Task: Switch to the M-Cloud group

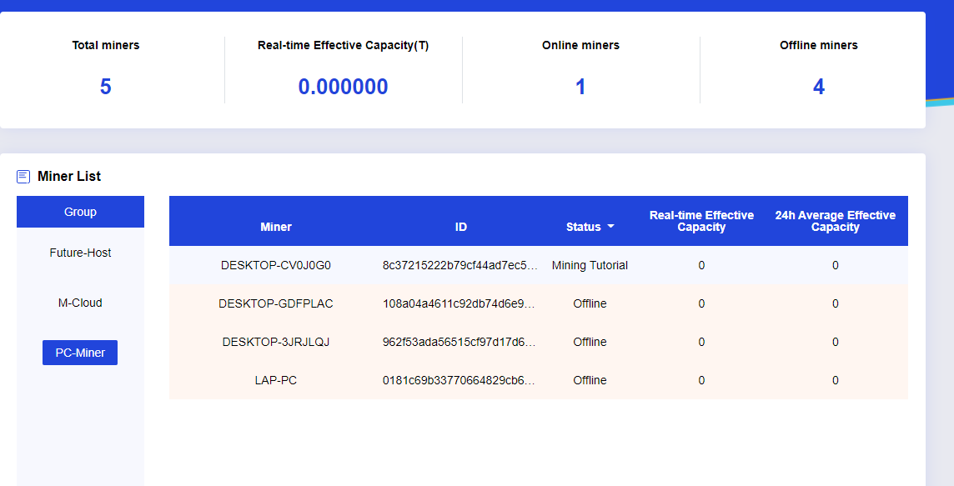Action: [x=80, y=303]
